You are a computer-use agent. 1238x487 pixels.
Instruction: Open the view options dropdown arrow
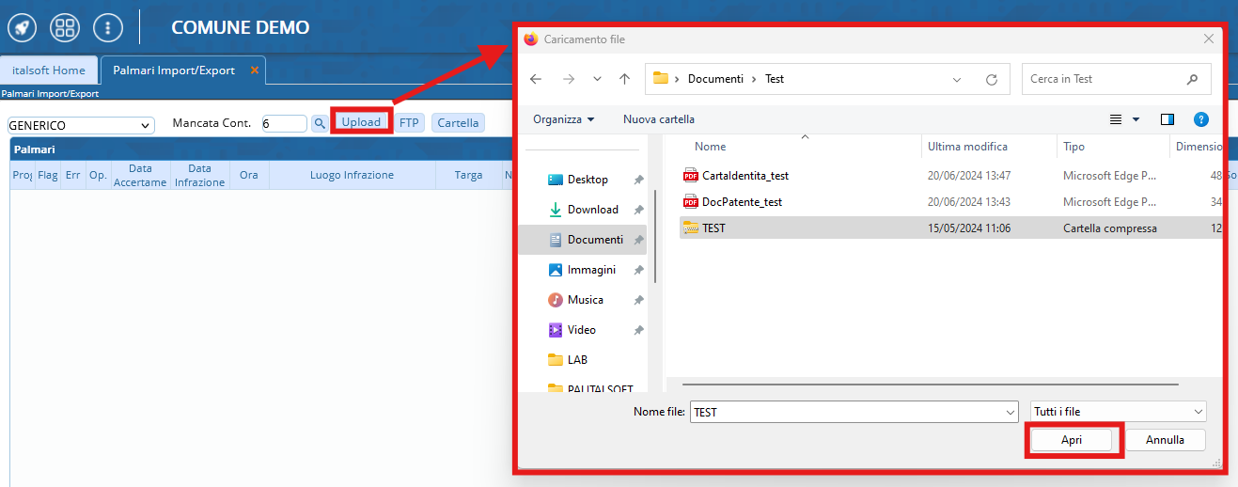1136,119
